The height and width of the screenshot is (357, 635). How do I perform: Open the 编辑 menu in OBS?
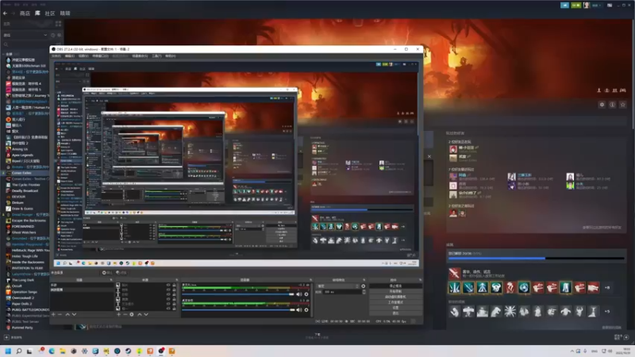pos(70,56)
